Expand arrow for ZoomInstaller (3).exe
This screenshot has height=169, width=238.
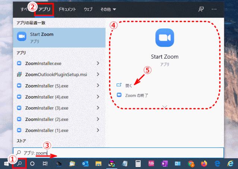click(x=98, y=108)
